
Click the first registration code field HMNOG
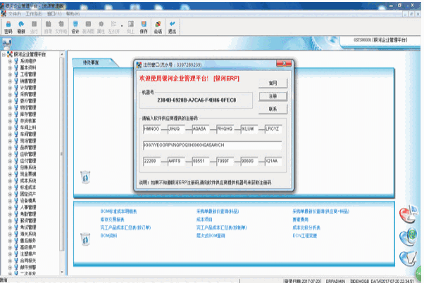151,129
